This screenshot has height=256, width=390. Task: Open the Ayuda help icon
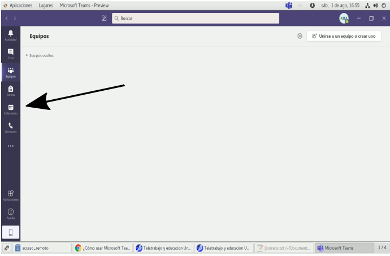click(x=11, y=213)
